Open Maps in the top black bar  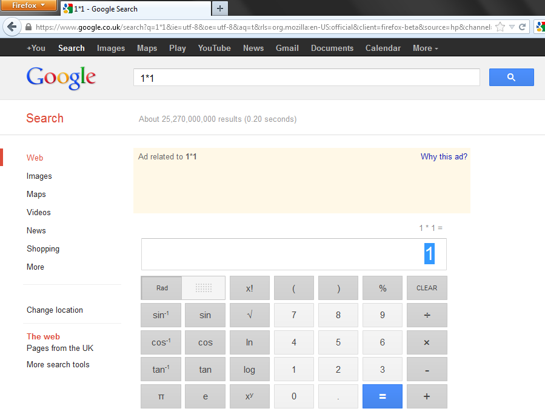click(x=147, y=48)
